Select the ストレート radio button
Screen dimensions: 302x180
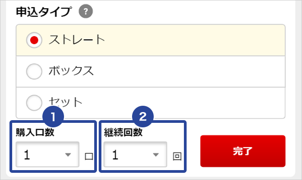click(34, 40)
